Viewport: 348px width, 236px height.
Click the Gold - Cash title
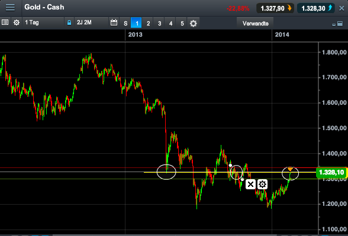click(x=44, y=7)
